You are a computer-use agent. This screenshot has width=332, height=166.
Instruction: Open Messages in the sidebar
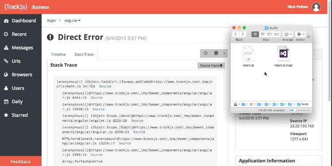21,48
